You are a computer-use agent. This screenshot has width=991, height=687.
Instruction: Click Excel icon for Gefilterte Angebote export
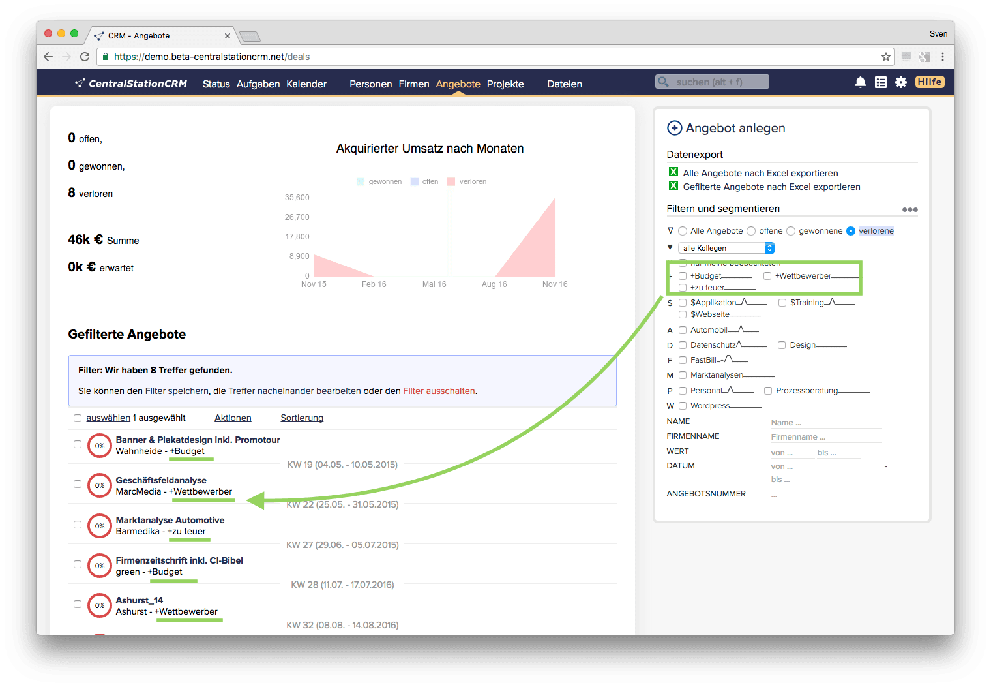[x=673, y=186]
